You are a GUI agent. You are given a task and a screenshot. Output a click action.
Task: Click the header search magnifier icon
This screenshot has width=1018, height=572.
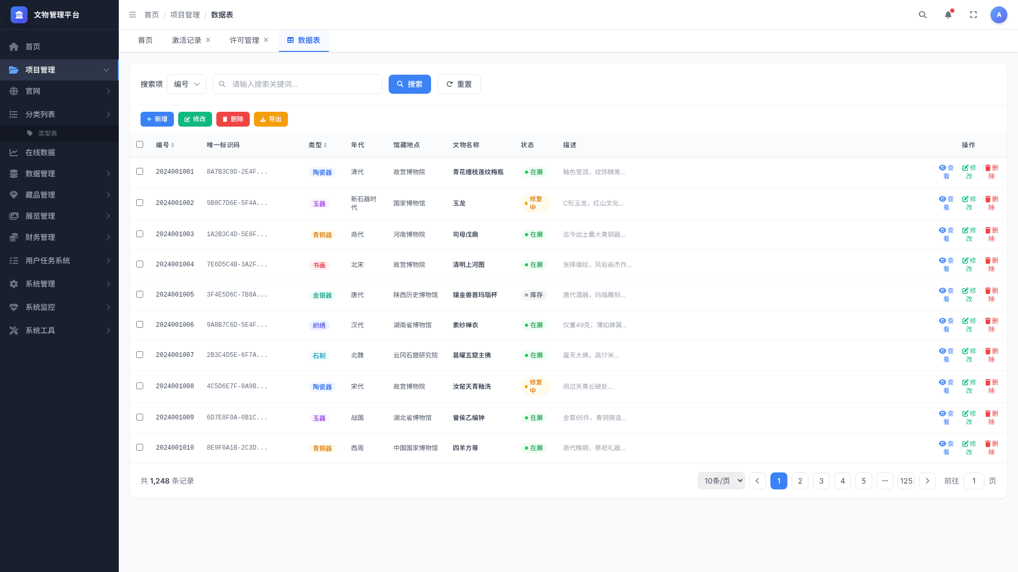(x=923, y=15)
